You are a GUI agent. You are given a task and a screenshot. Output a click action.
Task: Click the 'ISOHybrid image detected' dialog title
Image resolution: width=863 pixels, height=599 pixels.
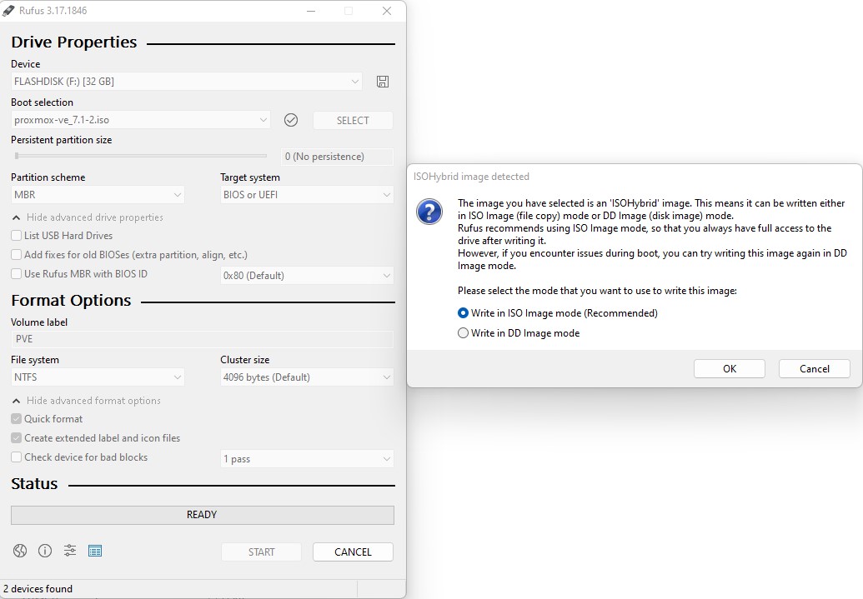pos(471,177)
